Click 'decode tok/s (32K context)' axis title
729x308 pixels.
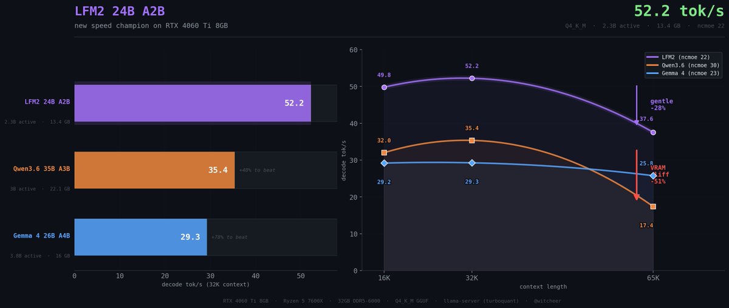[x=205, y=284]
